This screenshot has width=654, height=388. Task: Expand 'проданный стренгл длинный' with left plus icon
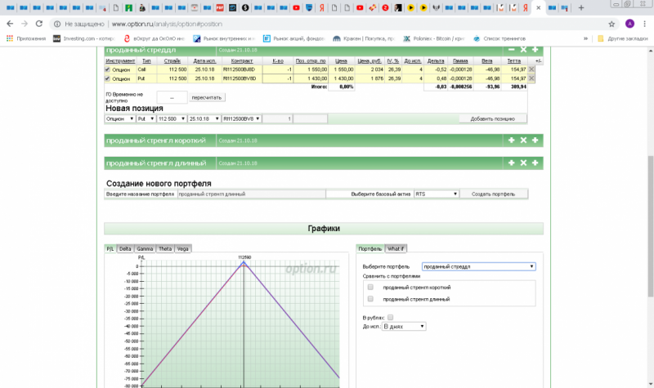(x=512, y=163)
